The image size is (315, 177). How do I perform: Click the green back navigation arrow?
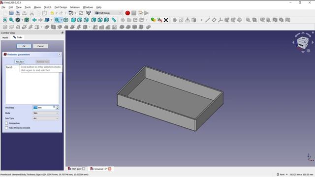coord(34,20)
